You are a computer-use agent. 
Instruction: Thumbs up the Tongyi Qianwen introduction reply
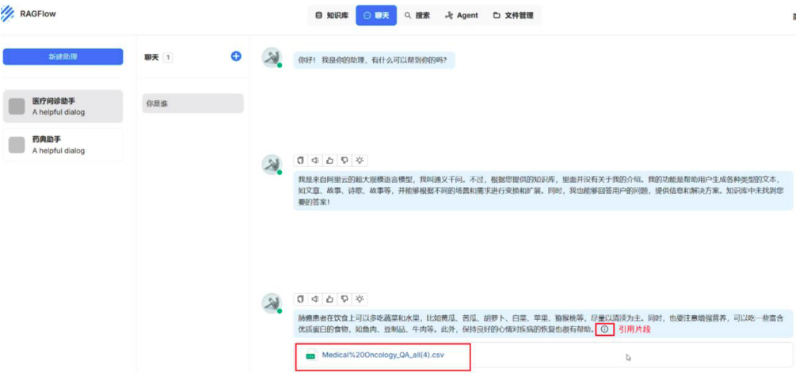tap(329, 160)
